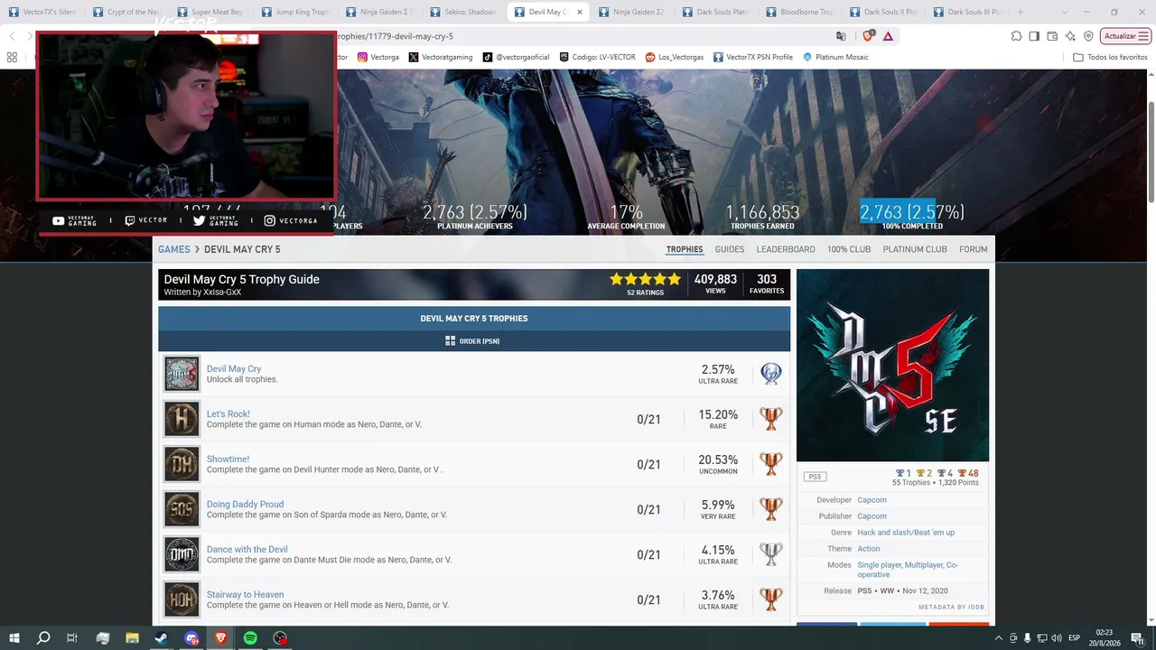This screenshot has width=1156, height=650.
Task: Switch to the Super Meat Boy tab
Action: (210, 13)
